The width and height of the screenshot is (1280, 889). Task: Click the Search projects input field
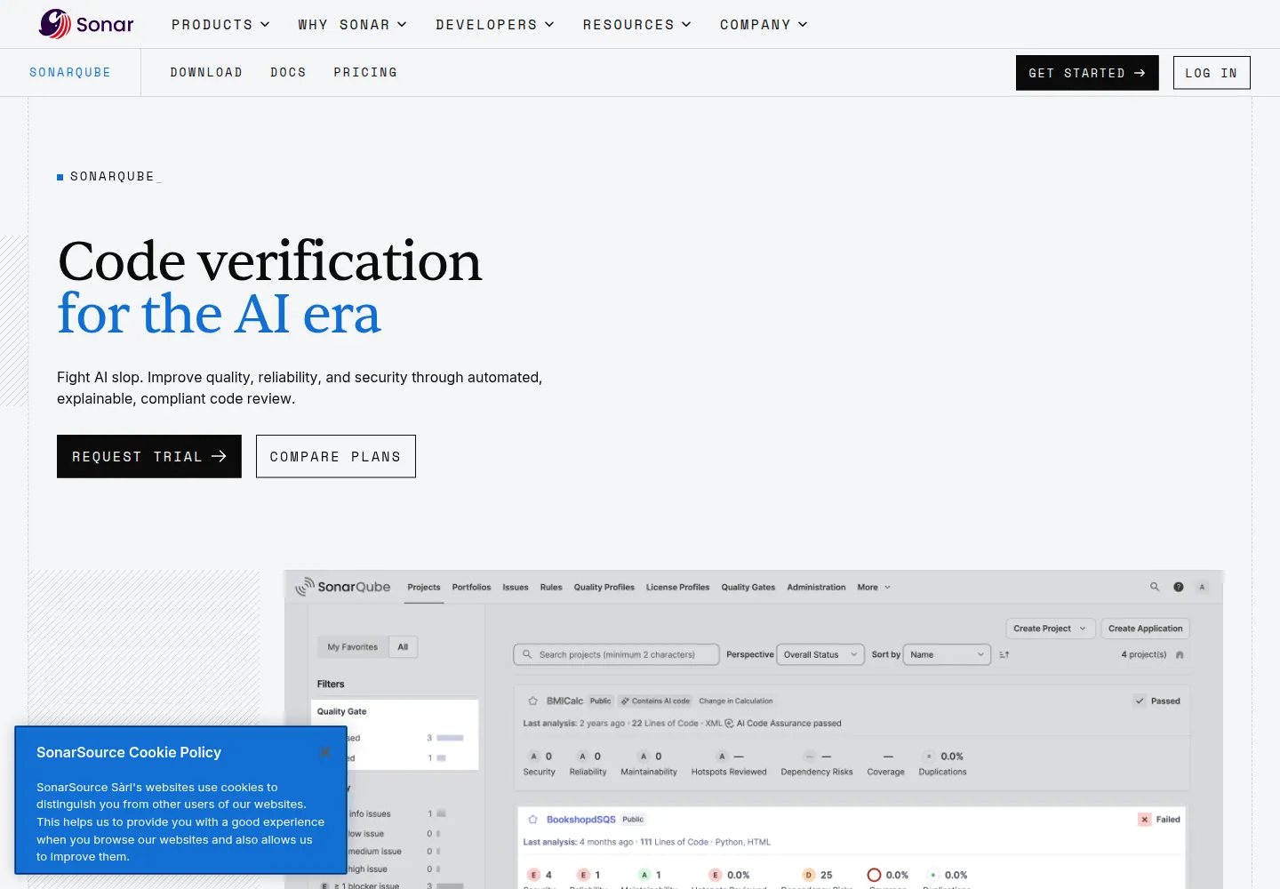coord(616,654)
